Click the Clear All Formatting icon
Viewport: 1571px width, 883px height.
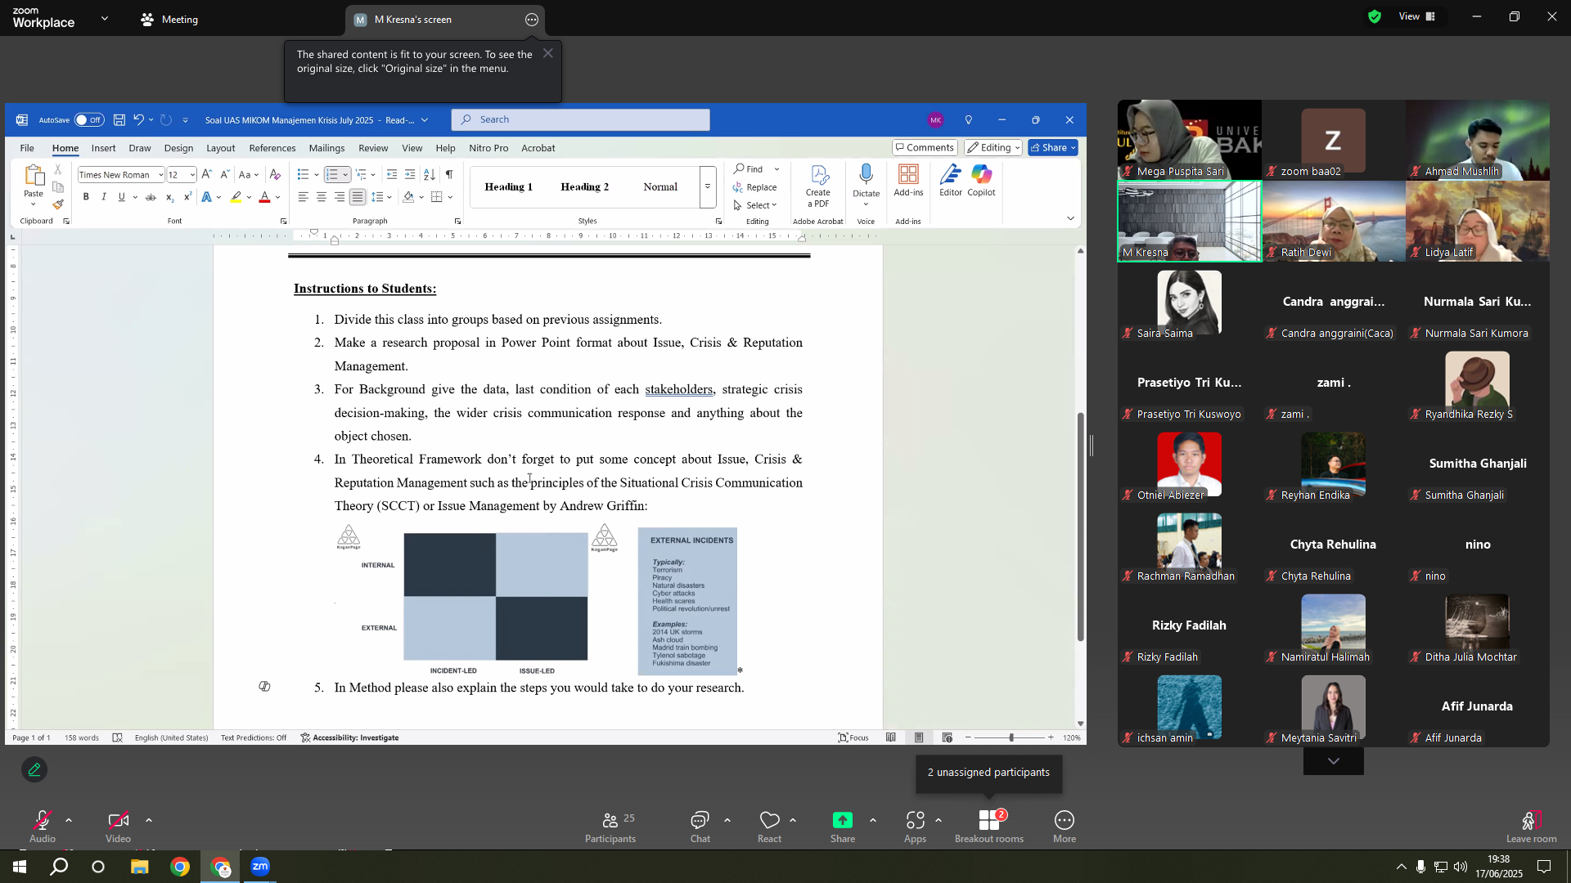pyautogui.click(x=275, y=174)
